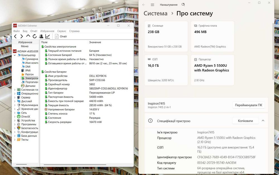Viewport: 279px width, 175px height.
Task: Switch to the Избранное tab in sidebar
Action: point(25,42)
